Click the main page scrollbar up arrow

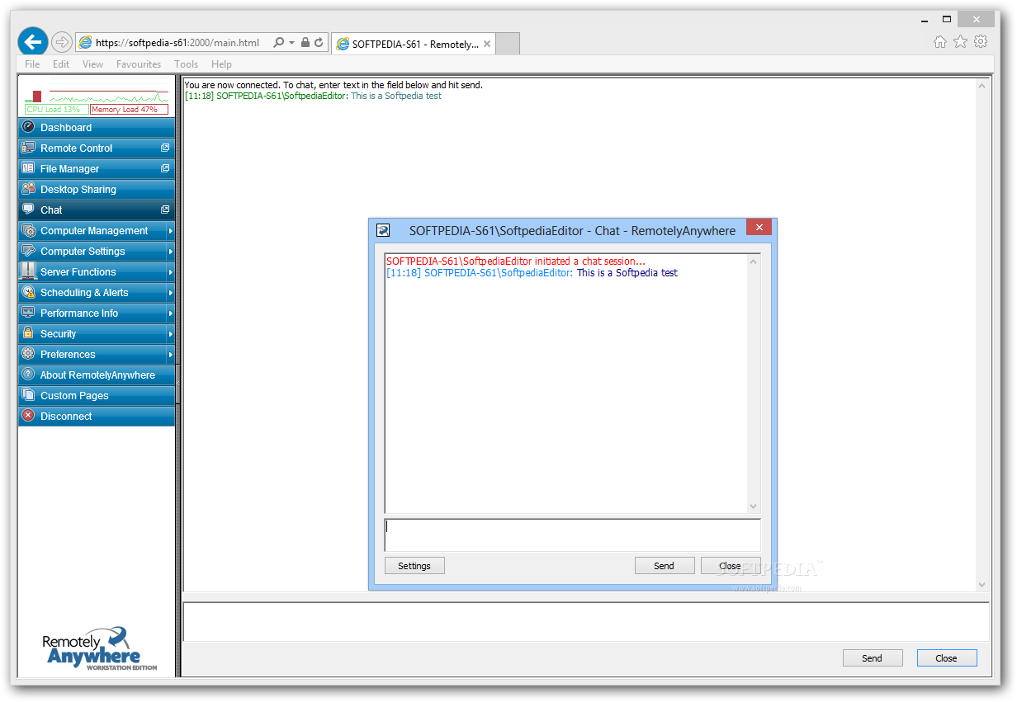[x=982, y=86]
